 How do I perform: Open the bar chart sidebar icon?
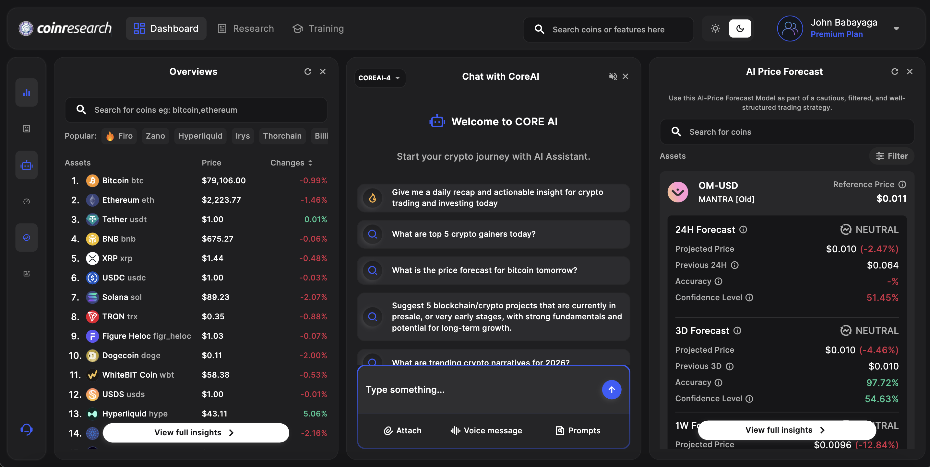[26, 93]
